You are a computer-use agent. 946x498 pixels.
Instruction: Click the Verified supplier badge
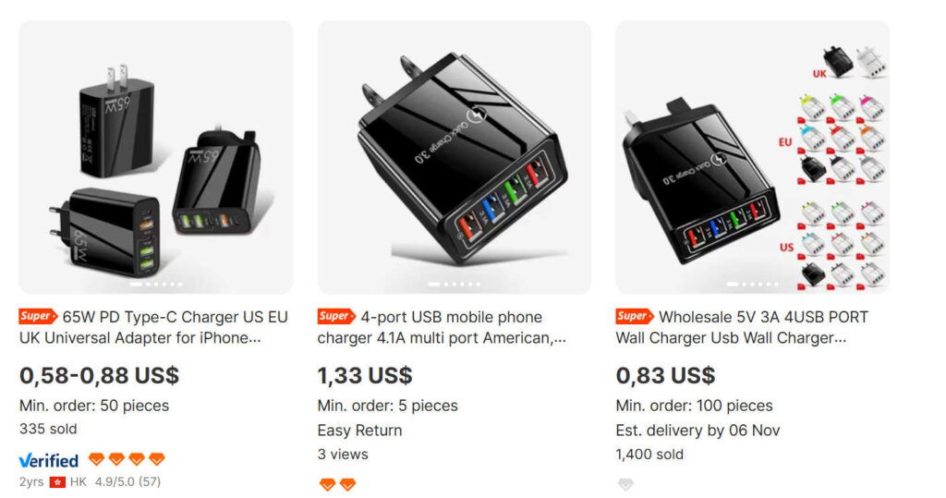tap(49, 460)
